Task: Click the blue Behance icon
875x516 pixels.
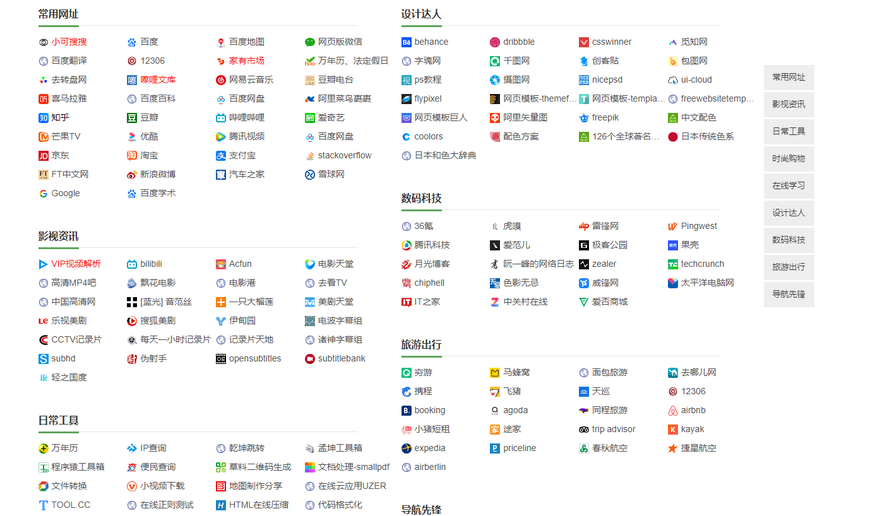Action: [407, 42]
